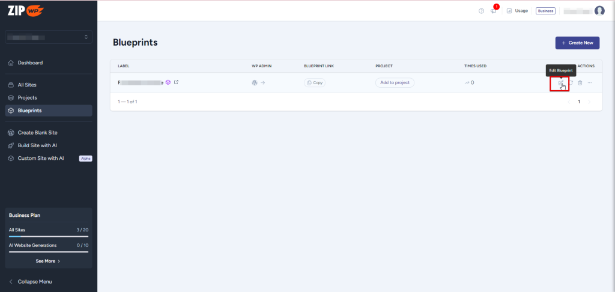Click the All Sites usage progress bar
This screenshot has width=615, height=292.
(x=48, y=236)
